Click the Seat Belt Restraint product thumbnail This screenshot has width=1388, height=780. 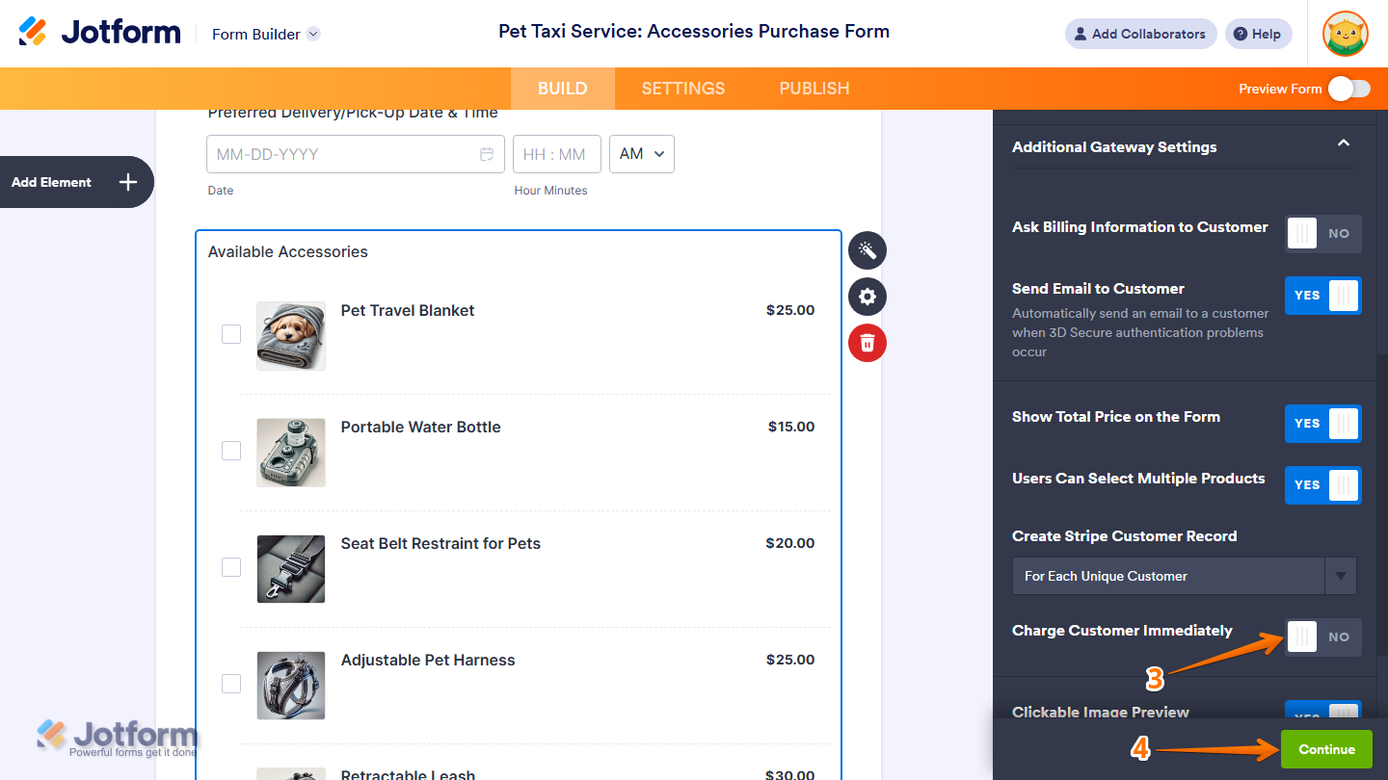tap(291, 569)
